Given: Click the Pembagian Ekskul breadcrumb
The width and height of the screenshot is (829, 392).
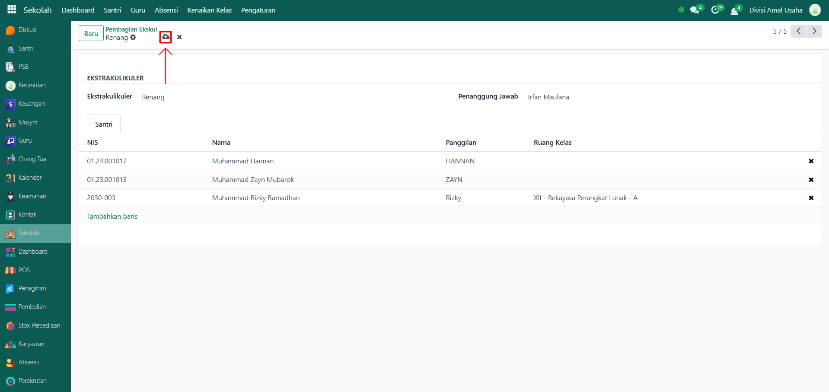Looking at the screenshot, I should tap(131, 29).
